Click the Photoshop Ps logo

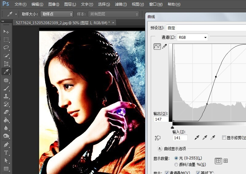click(x=6, y=3)
